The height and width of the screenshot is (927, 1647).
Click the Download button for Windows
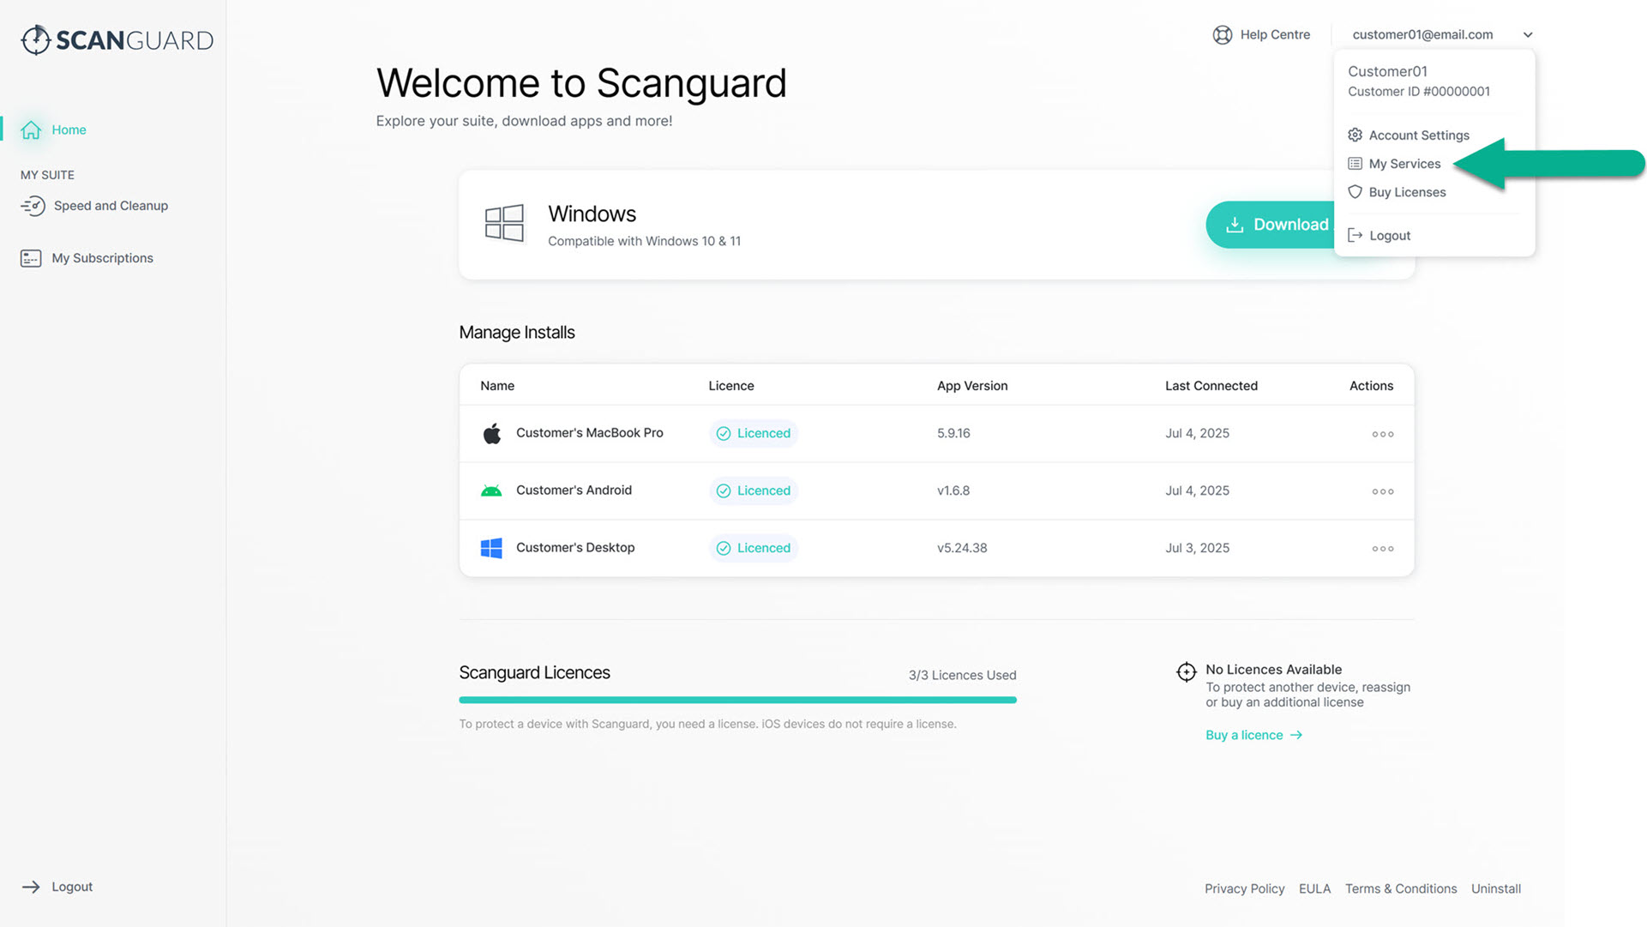[x=1271, y=225]
